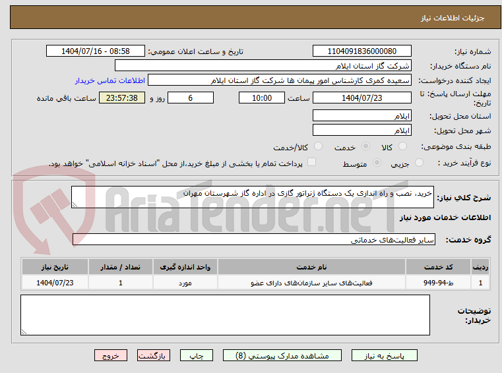Click the شهر محل تحویل field

[361, 130]
